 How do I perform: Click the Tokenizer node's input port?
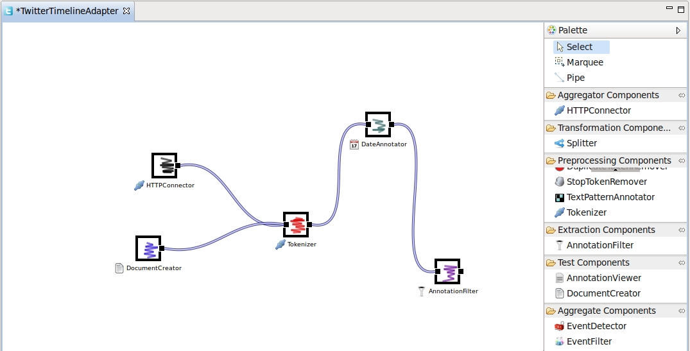click(286, 225)
